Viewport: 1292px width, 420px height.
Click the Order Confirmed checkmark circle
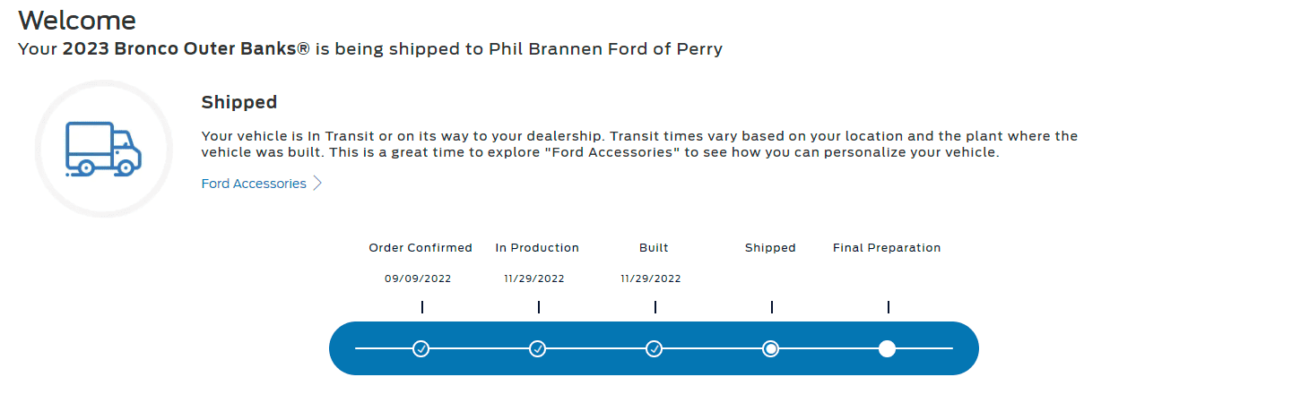(421, 348)
